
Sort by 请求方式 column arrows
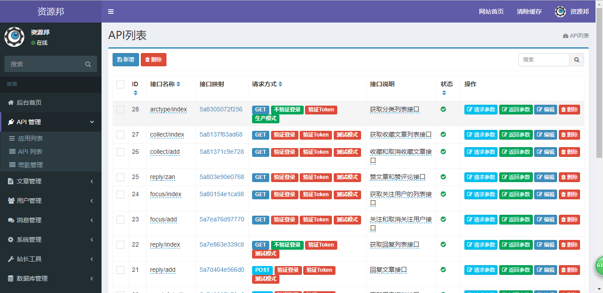coord(280,84)
